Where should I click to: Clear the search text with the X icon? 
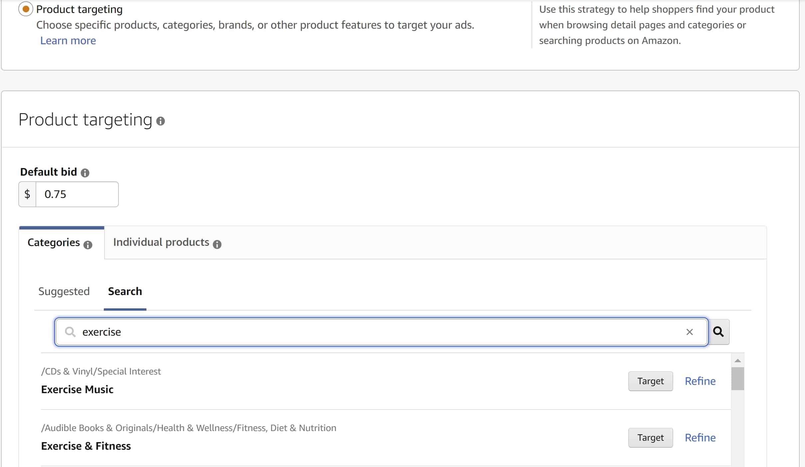tap(689, 332)
